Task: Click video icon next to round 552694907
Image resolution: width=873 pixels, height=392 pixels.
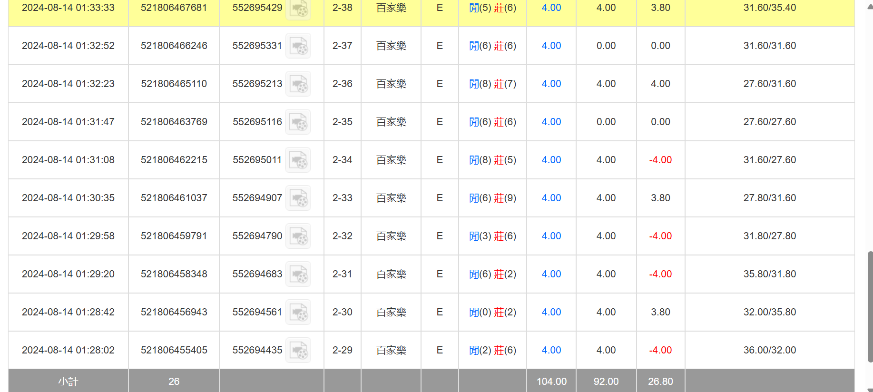Action: (298, 198)
